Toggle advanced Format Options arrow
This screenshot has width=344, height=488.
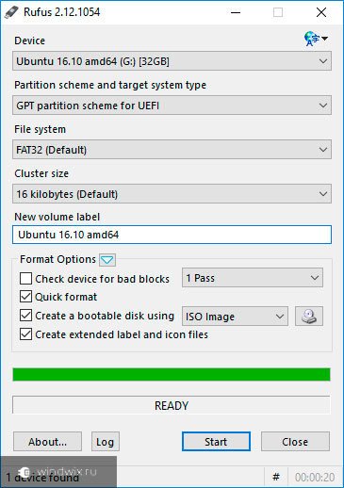[x=107, y=260]
